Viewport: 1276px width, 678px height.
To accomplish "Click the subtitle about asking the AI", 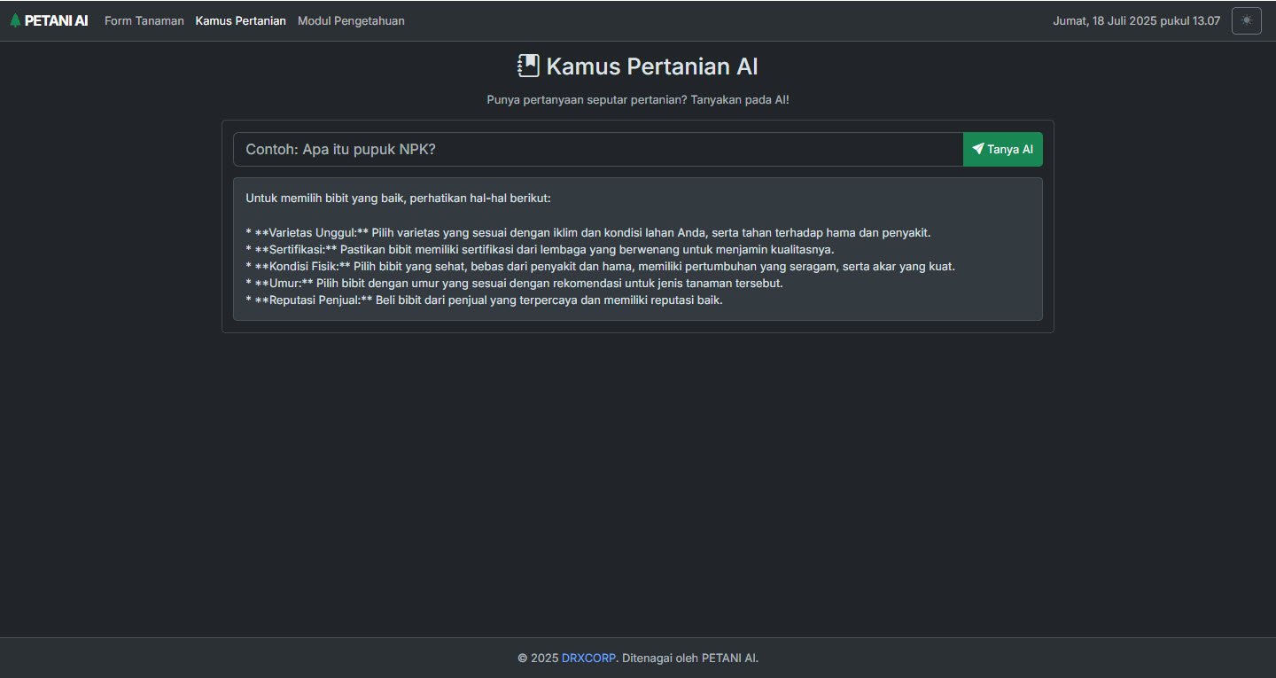I will (638, 99).
